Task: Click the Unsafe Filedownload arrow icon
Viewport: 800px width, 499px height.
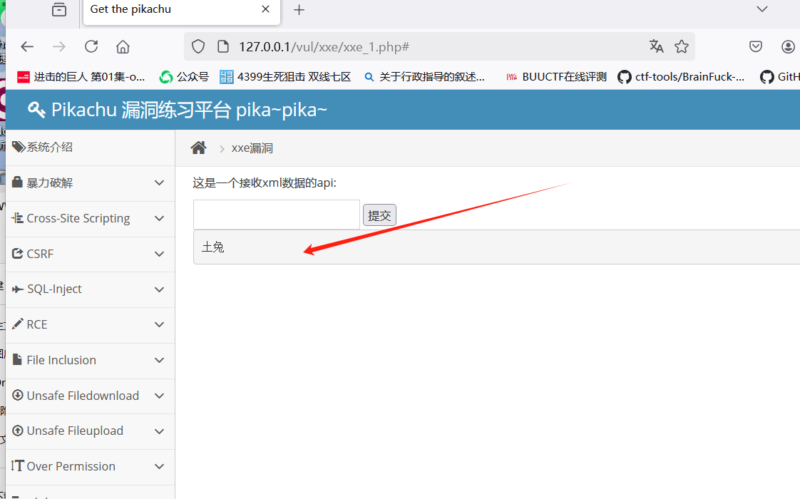Action: coord(17,395)
